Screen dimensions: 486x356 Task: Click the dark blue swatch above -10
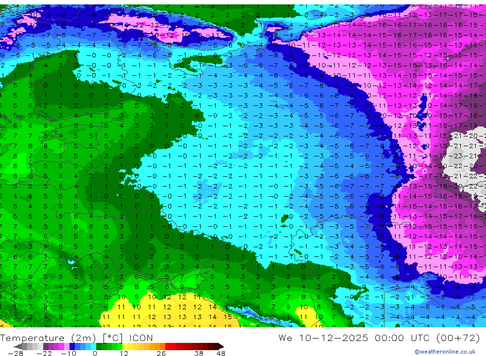click(72, 347)
